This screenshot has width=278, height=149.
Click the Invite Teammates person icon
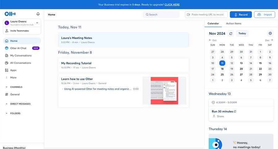click(x=7, y=31)
